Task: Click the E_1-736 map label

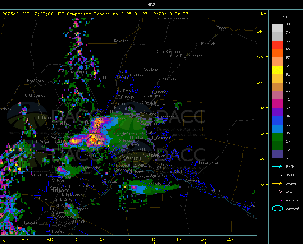Action: [x=208, y=44]
